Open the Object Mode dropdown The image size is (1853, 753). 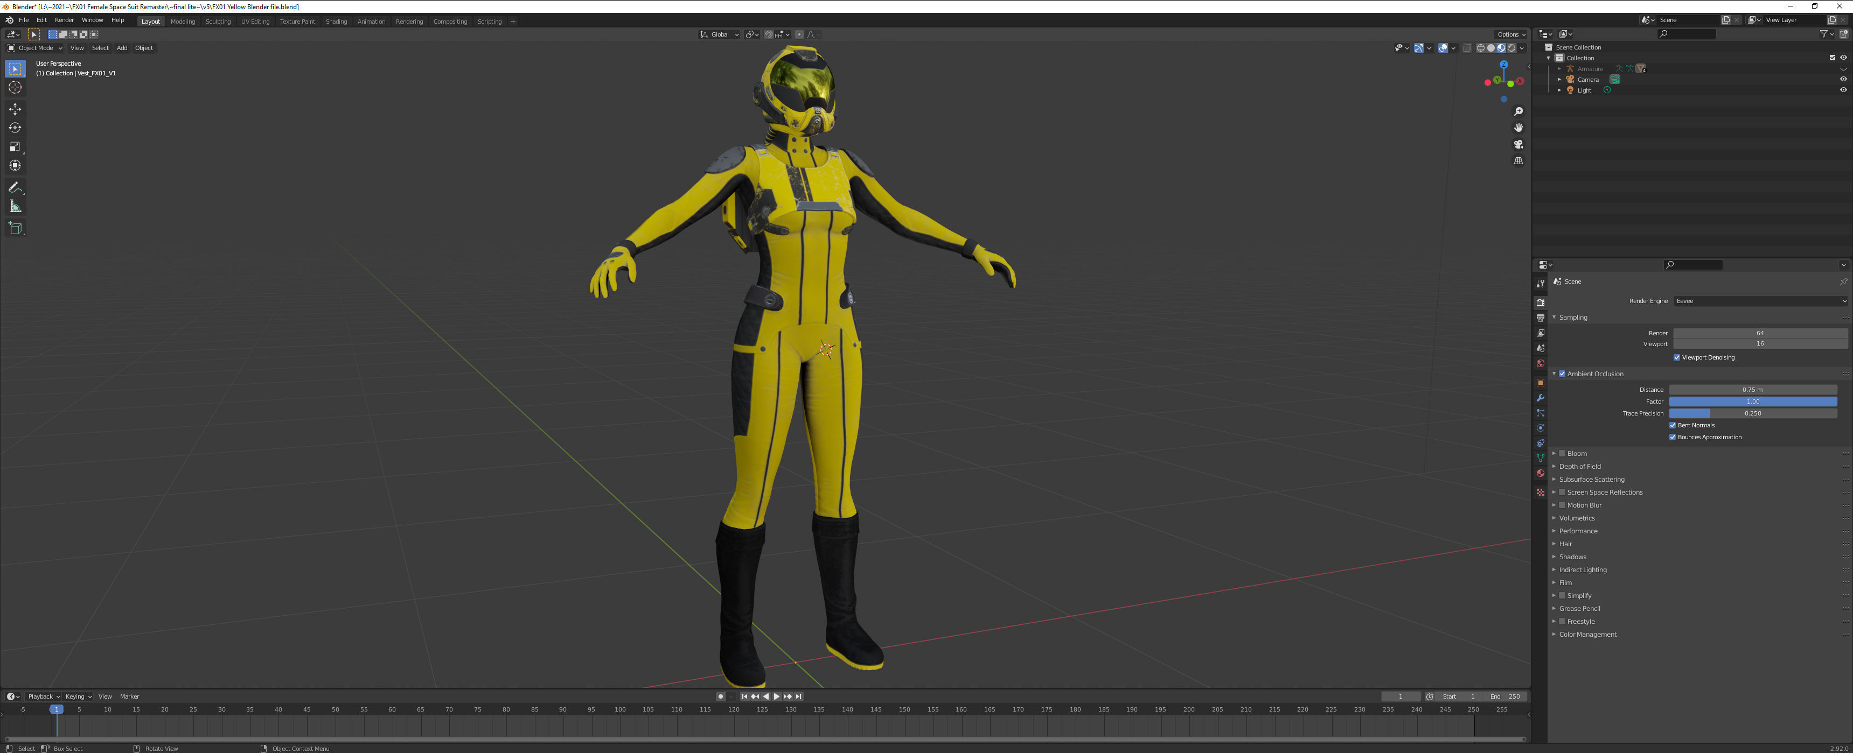point(35,48)
